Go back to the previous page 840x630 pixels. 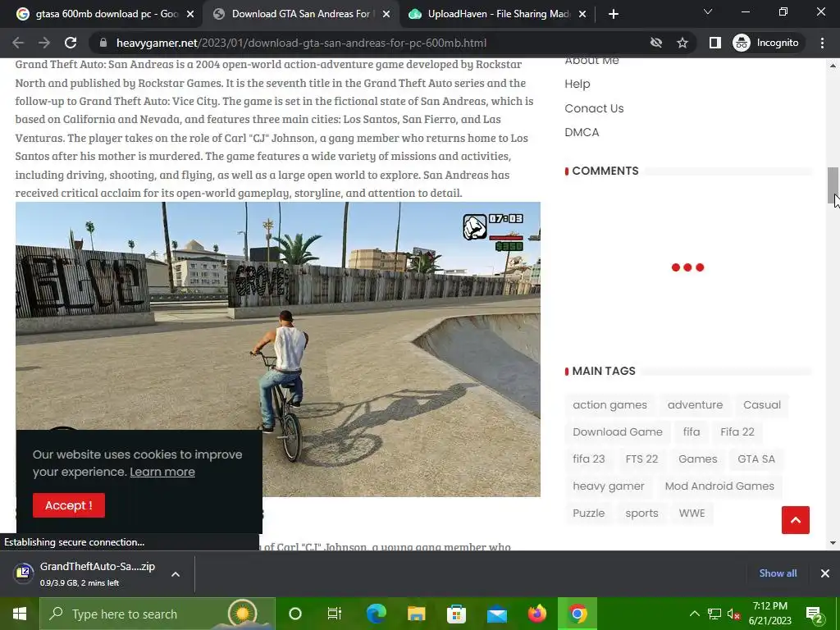point(18,43)
